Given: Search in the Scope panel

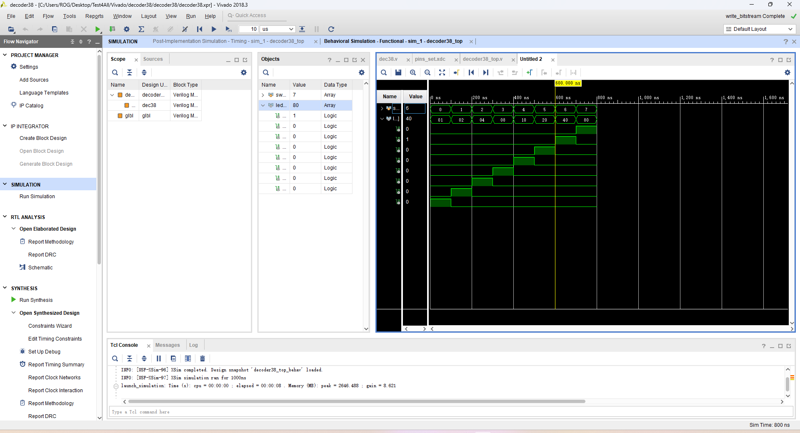Looking at the screenshot, I should [115, 72].
